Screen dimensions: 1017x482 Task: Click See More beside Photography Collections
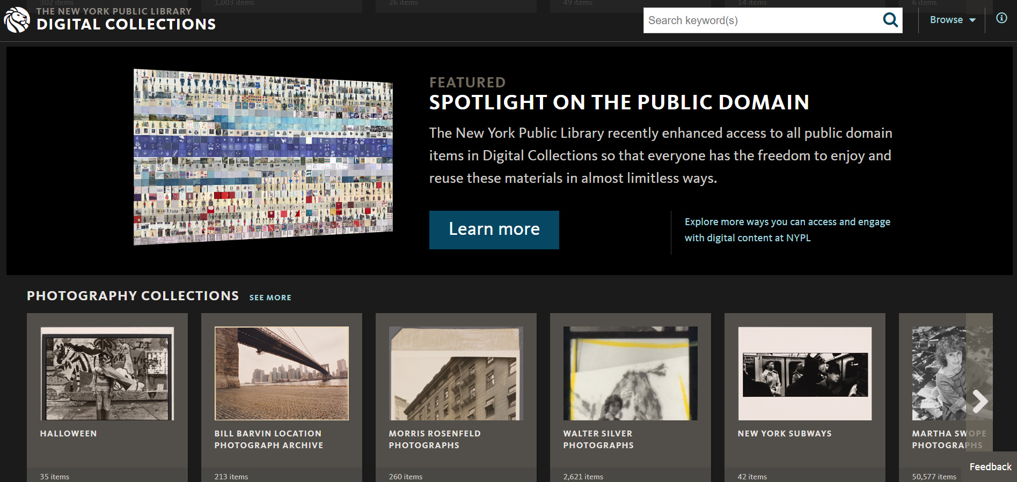click(270, 298)
